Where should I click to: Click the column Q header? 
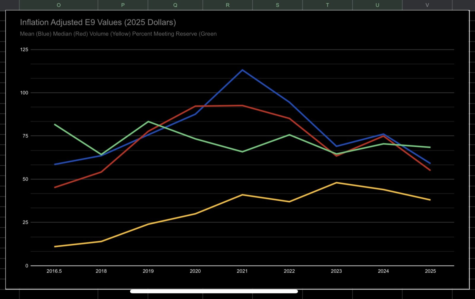point(175,5)
